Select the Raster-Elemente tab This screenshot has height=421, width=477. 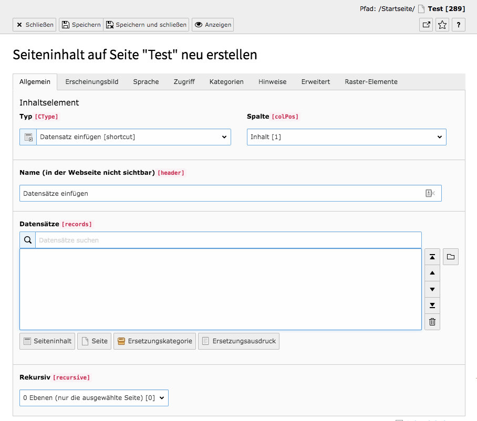click(371, 82)
